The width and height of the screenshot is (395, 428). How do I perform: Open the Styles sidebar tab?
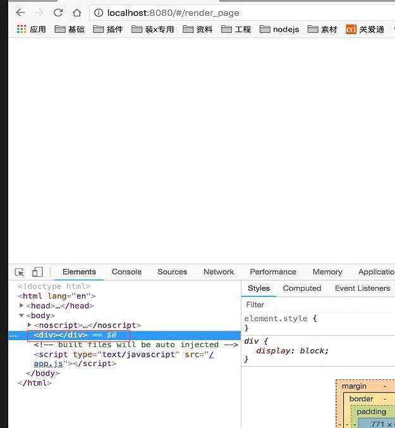click(258, 288)
